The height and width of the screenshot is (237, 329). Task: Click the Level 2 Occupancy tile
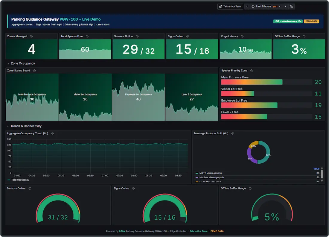point(191,97)
